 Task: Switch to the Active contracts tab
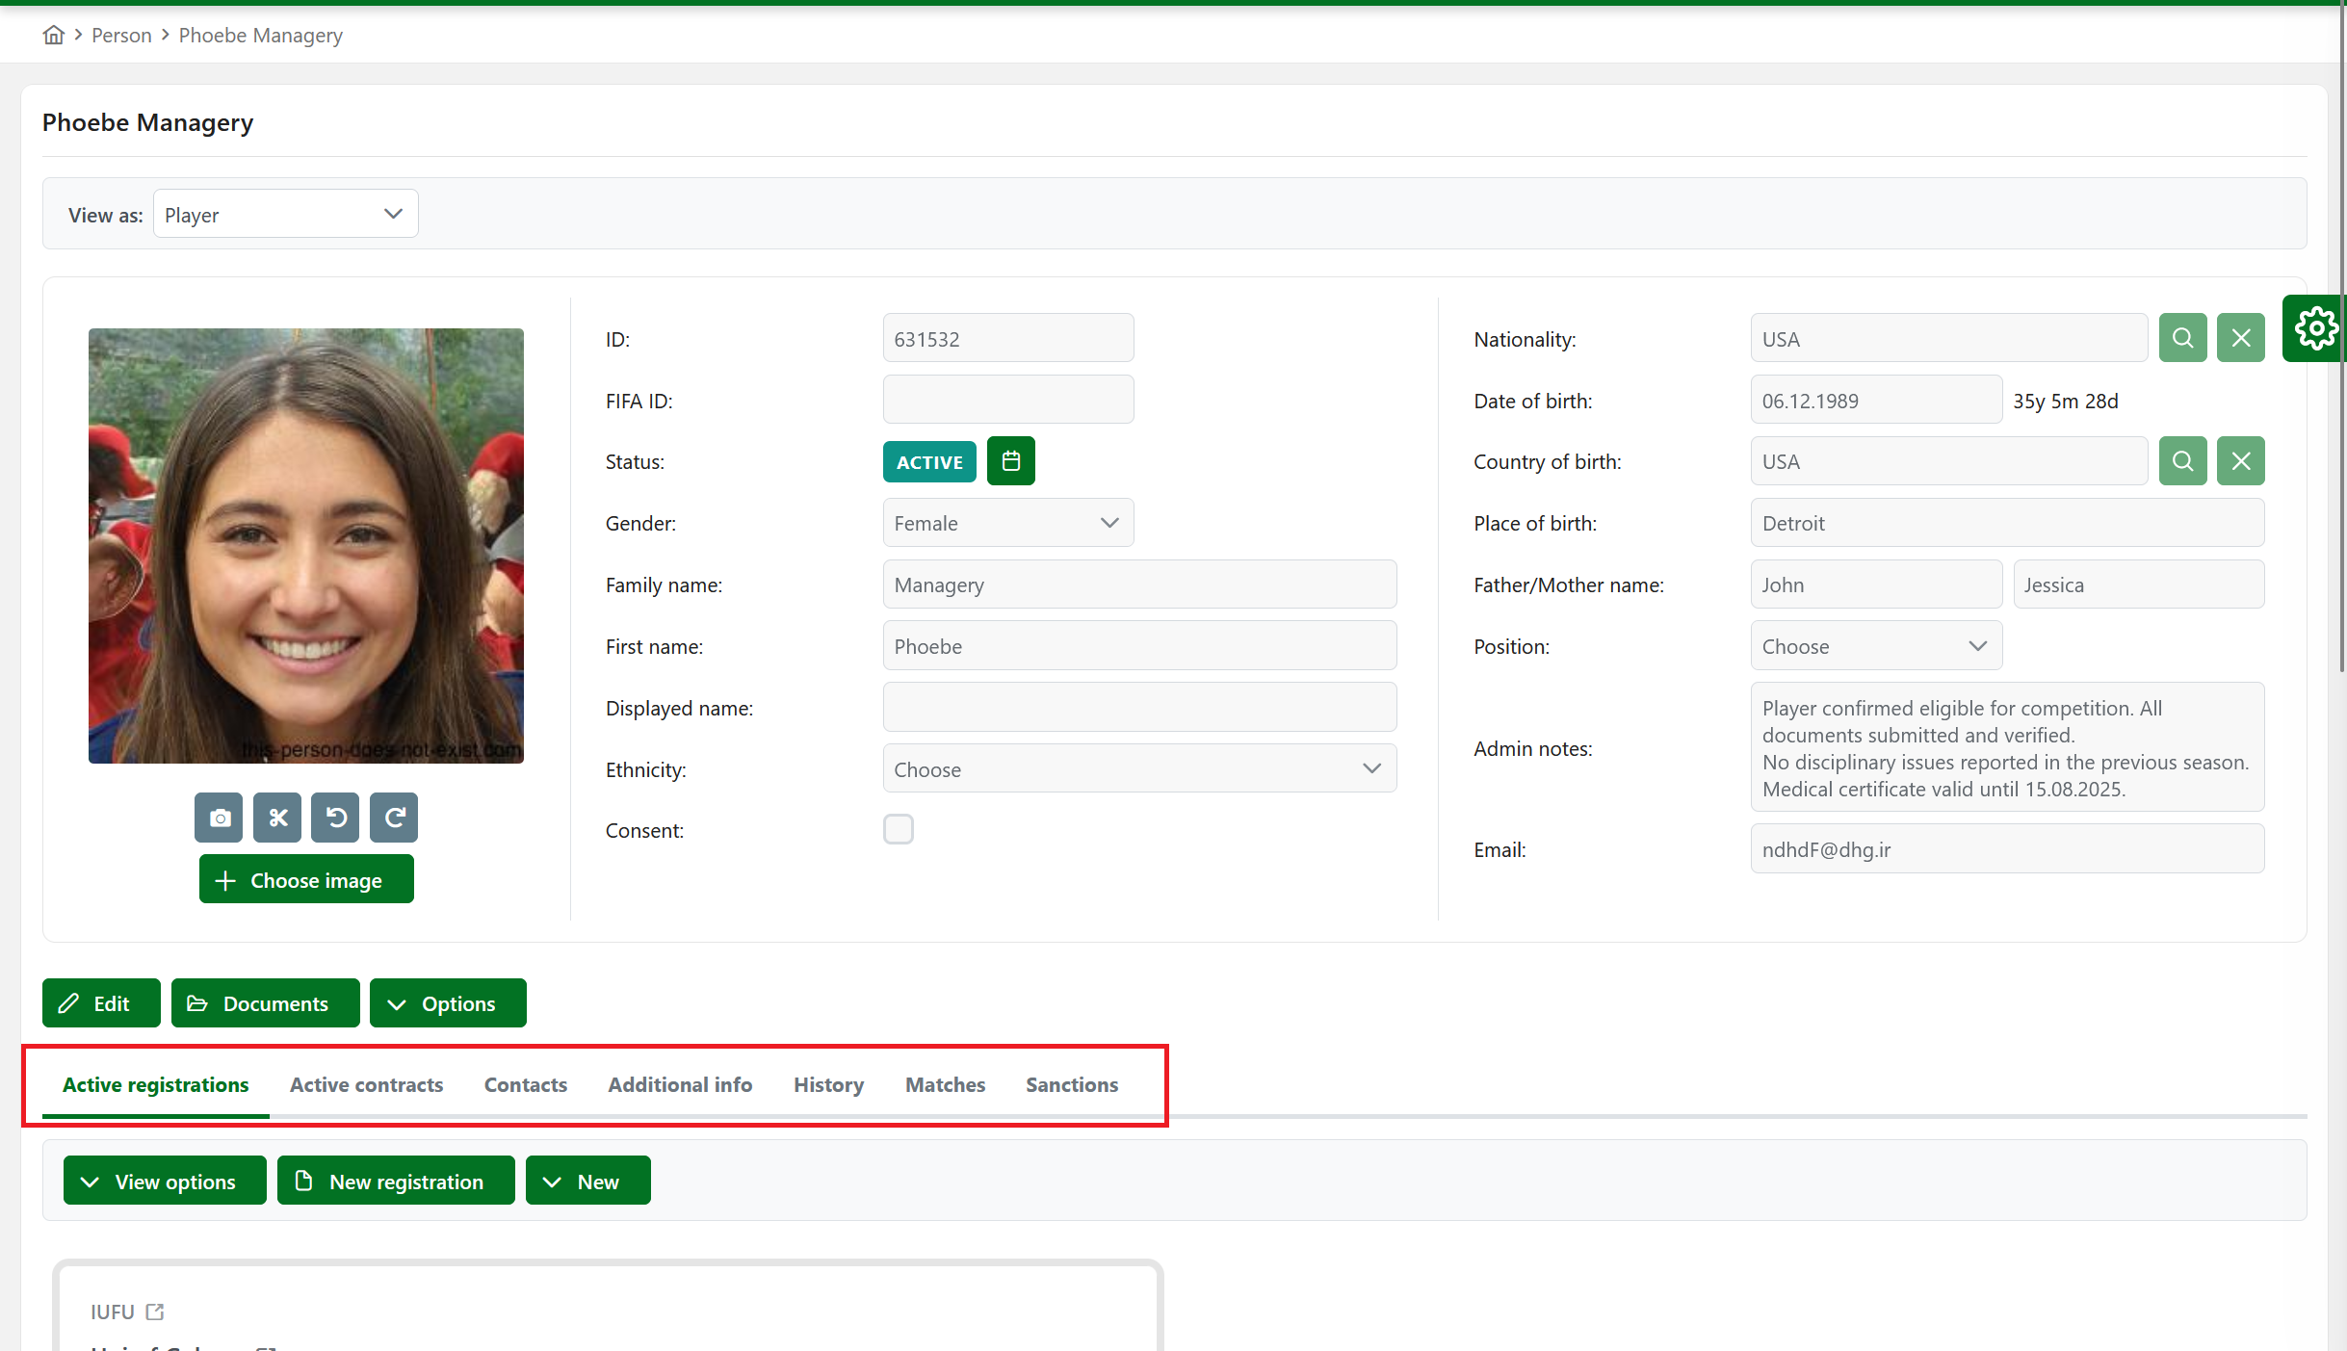[366, 1085]
